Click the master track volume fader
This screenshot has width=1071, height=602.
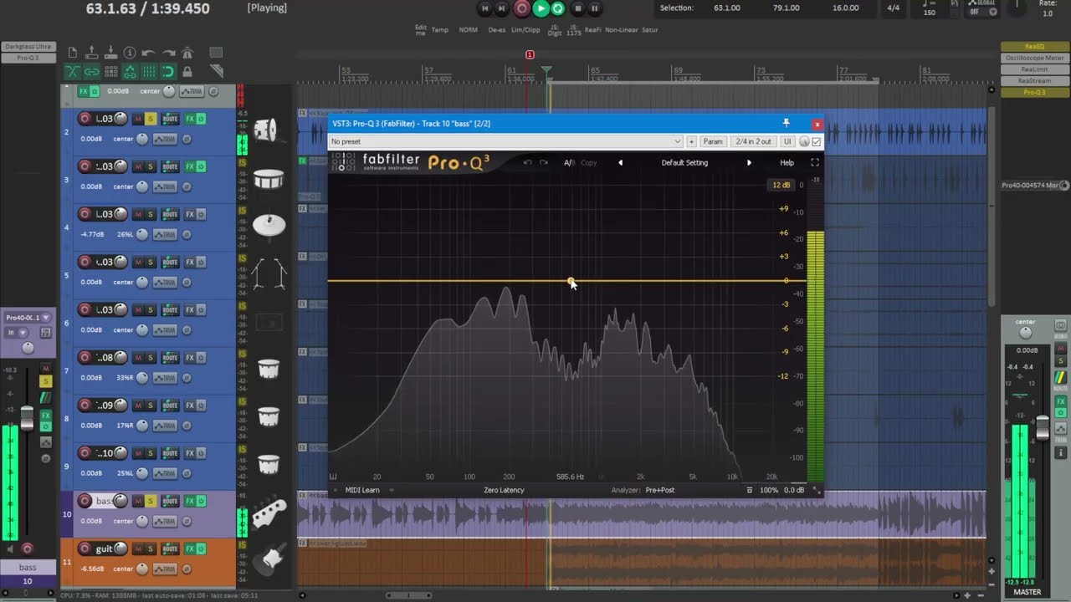point(1043,426)
